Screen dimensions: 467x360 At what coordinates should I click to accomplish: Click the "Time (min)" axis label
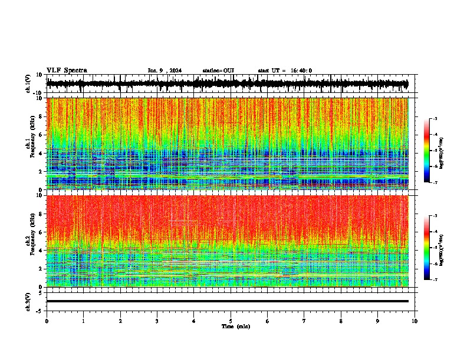[x=236, y=326]
